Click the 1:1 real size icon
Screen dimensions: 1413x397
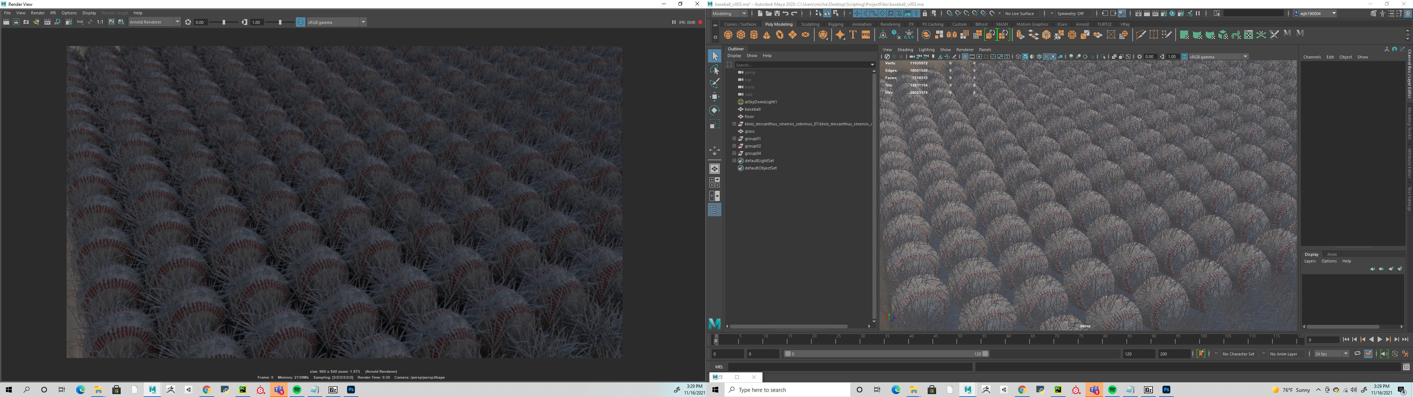pos(100,22)
